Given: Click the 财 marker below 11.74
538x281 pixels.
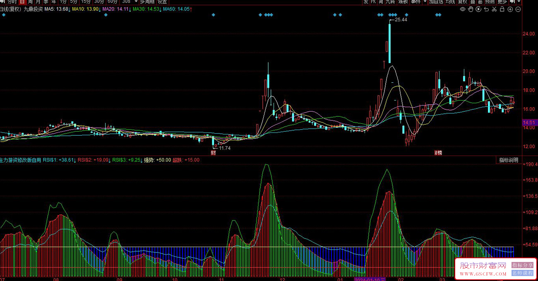Looking at the screenshot, I should [x=213, y=153].
